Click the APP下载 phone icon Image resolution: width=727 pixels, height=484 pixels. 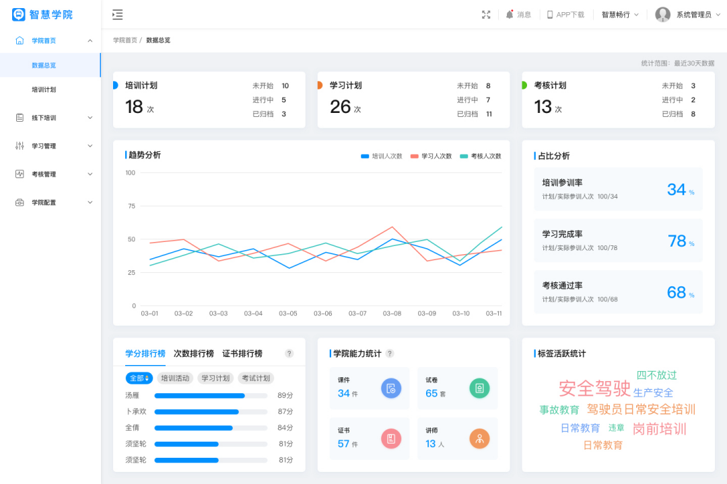pyautogui.click(x=550, y=15)
